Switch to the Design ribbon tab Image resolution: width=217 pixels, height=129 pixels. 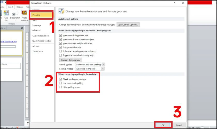(20, 7)
